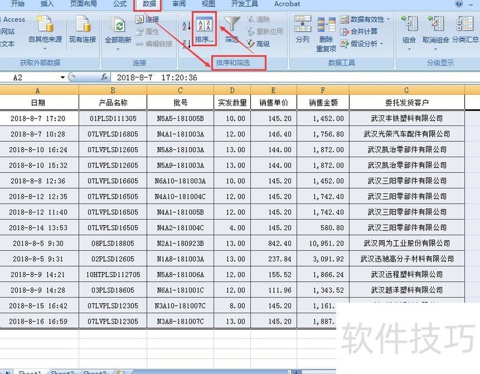The height and width of the screenshot is (374, 480).
Task: Select cell 01PLSD111305
Action: pos(113,118)
